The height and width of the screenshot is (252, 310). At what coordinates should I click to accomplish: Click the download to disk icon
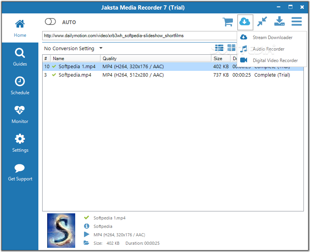[279, 21]
